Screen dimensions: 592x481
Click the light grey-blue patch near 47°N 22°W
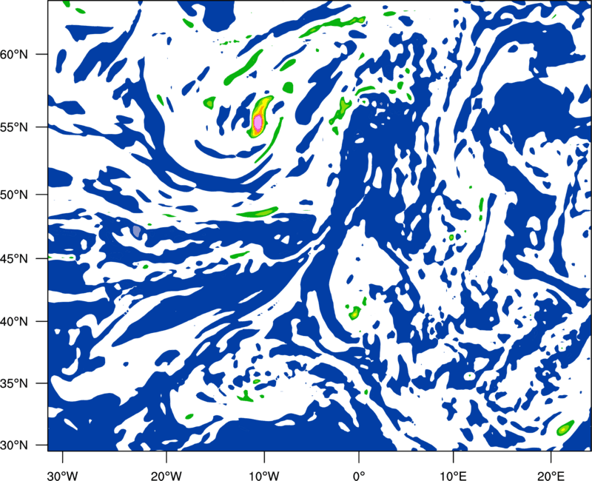(137, 231)
